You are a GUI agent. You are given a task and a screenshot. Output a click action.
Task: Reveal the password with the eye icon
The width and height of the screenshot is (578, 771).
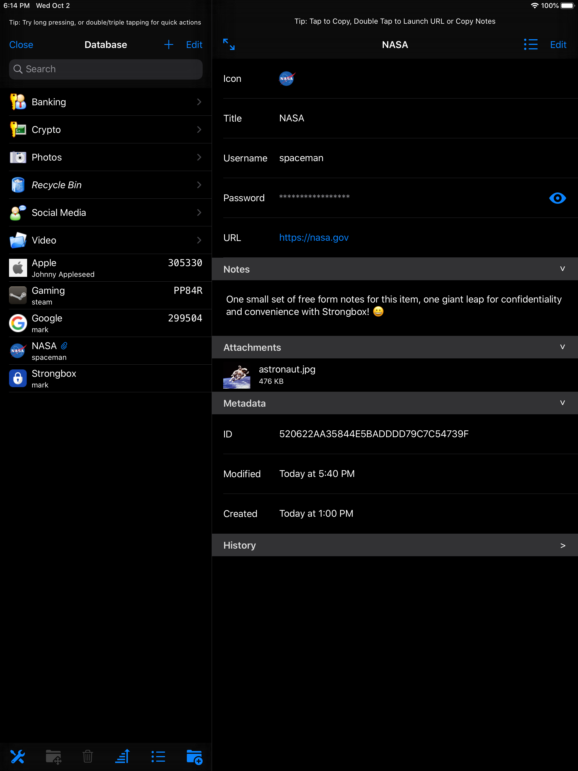tap(557, 198)
